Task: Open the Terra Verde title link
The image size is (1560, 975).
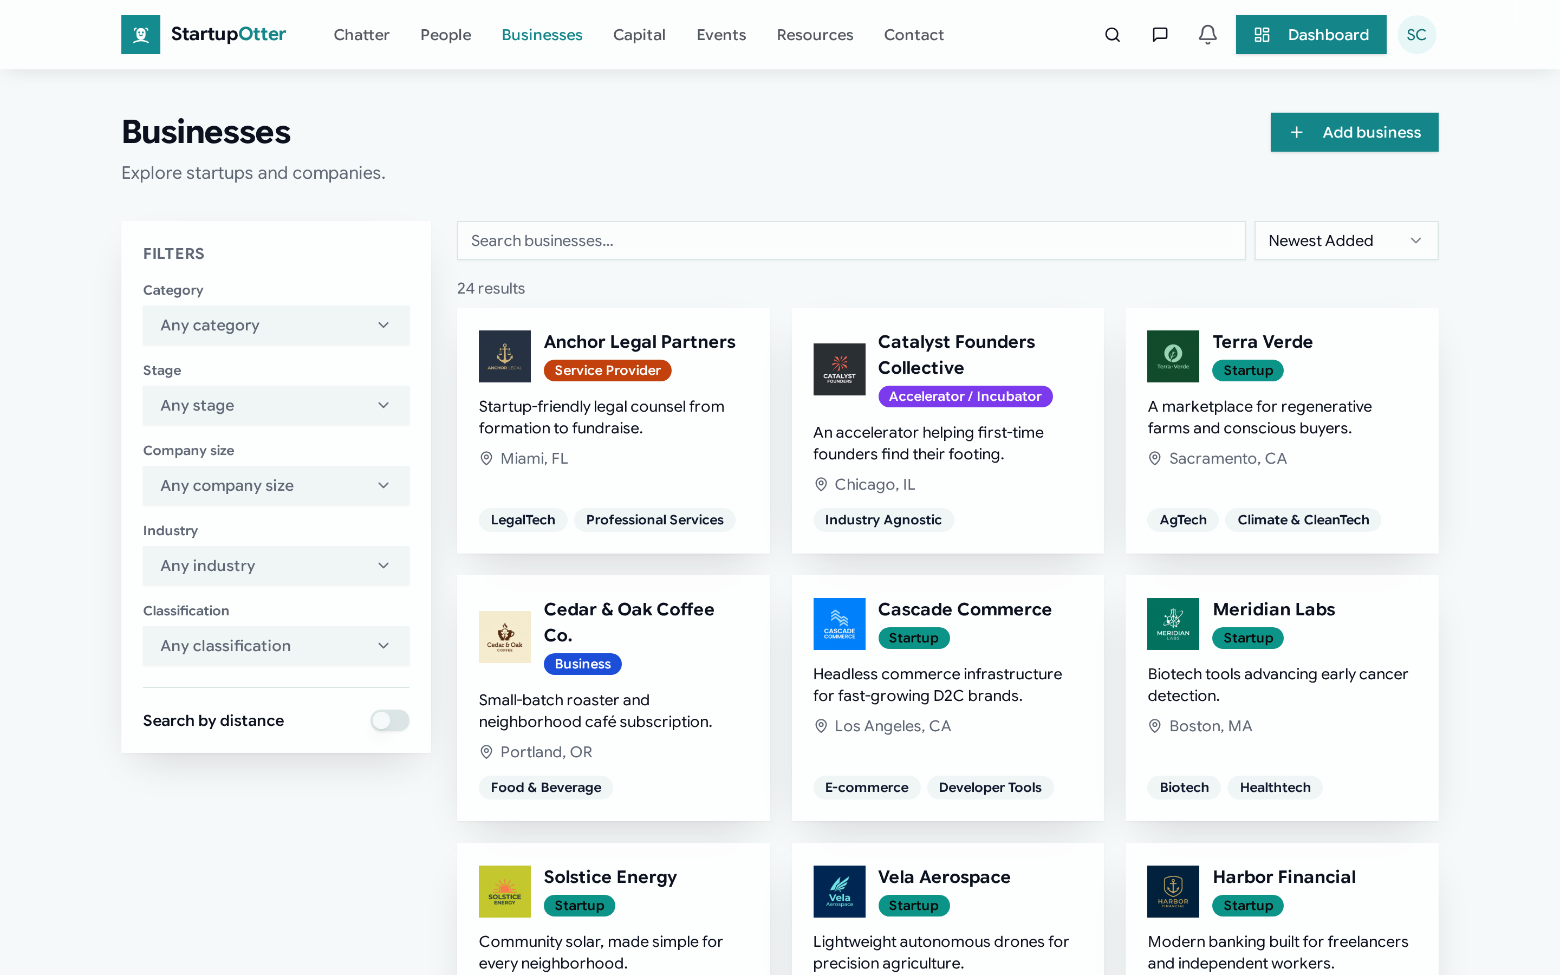Action: 1262,342
